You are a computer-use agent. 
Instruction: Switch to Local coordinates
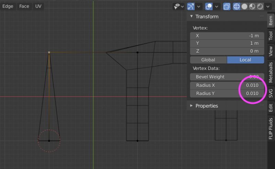click(245, 60)
